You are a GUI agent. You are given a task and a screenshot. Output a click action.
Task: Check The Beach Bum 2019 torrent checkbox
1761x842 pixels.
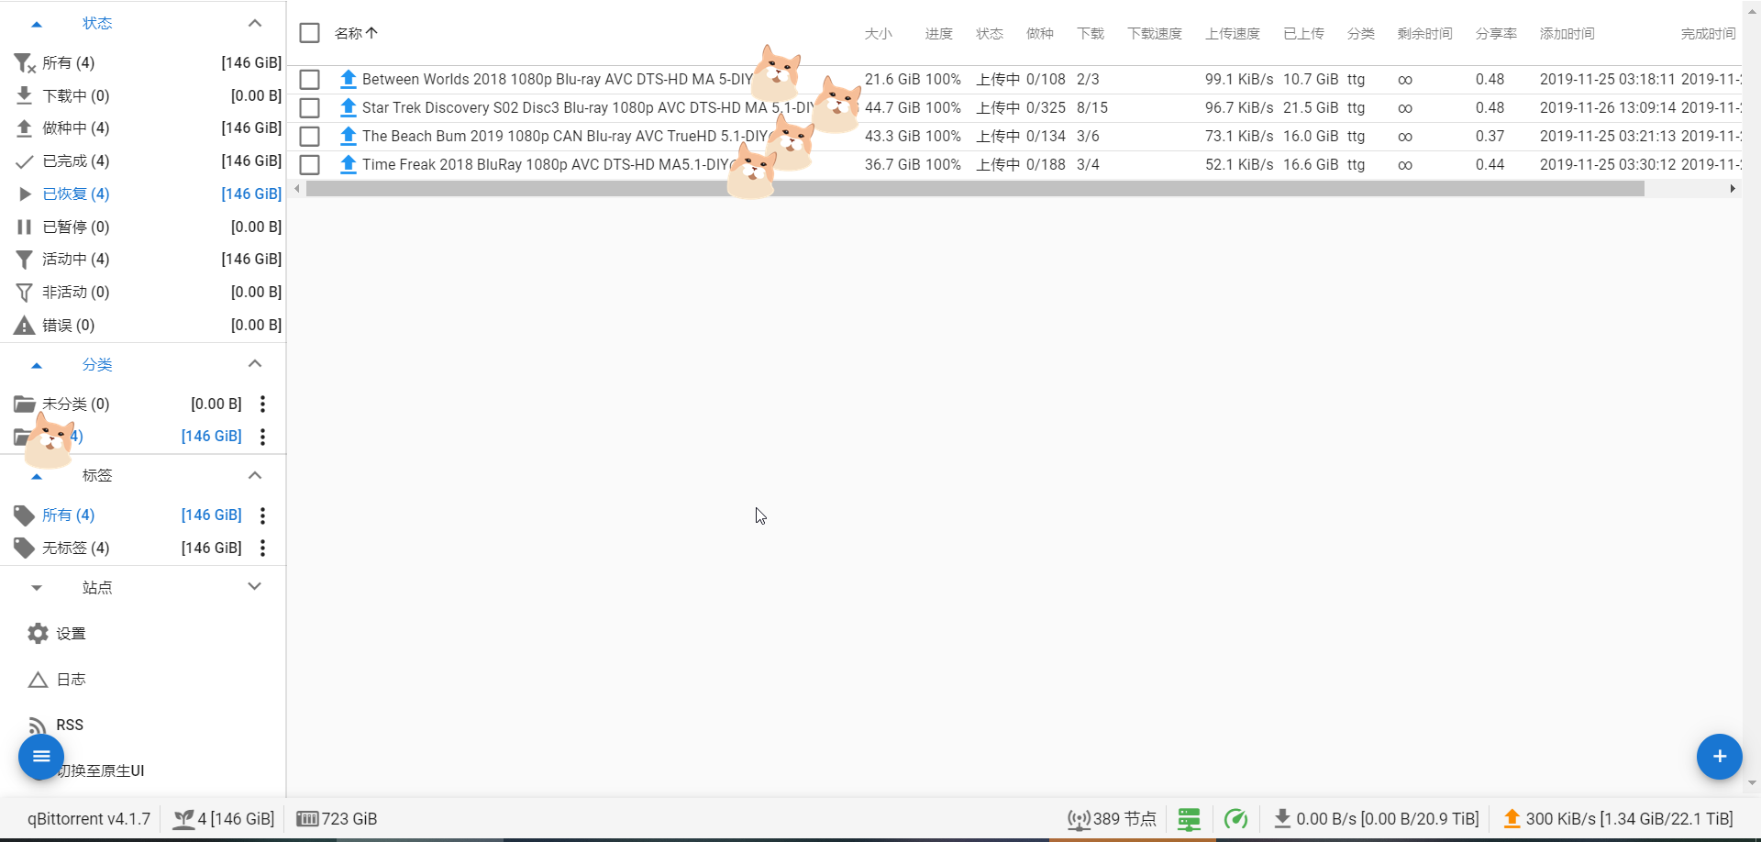pos(310,137)
